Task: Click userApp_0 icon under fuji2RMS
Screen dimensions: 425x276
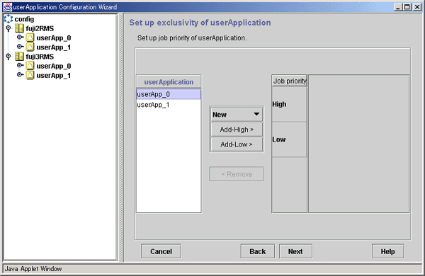Action: tap(30, 38)
